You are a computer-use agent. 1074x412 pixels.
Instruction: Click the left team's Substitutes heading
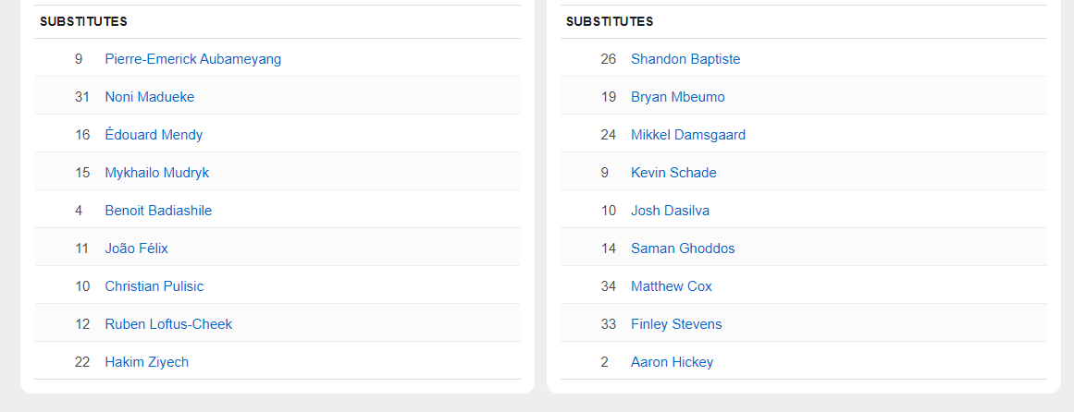tap(83, 21)
